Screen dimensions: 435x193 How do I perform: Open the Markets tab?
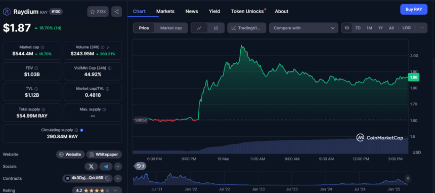coord(165,11)
